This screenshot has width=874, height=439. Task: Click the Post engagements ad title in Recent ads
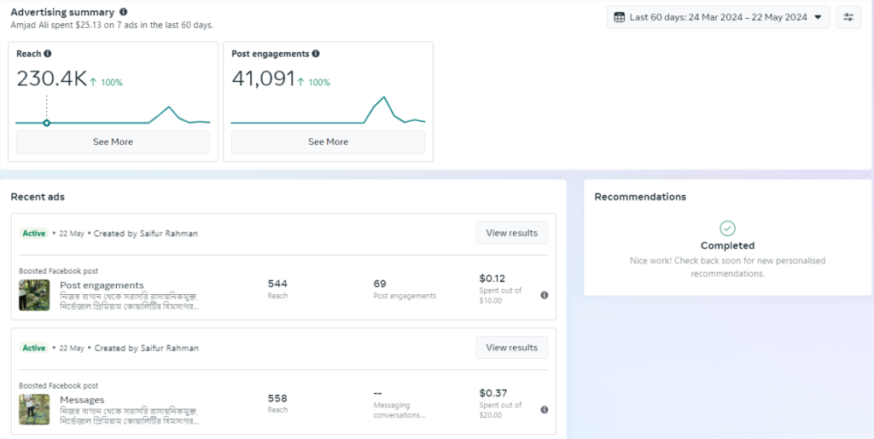[x=102, y=285]
